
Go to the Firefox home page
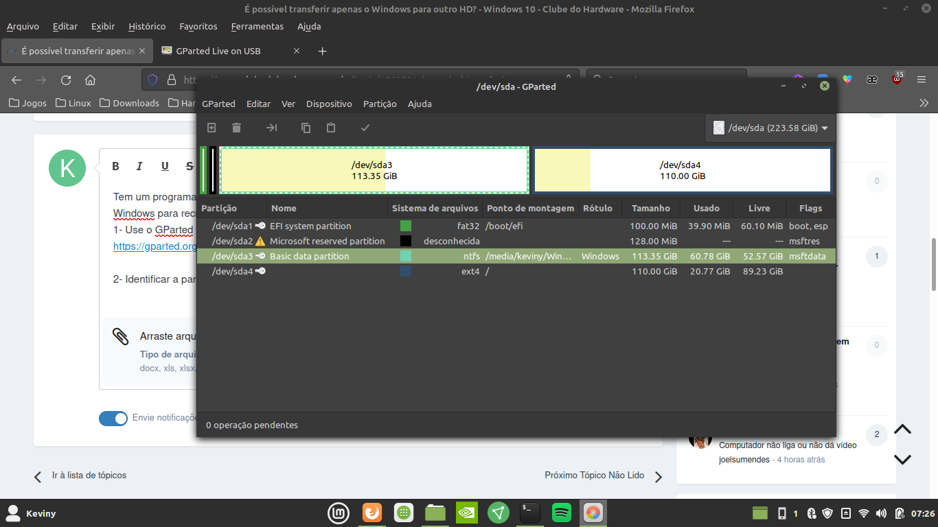[x=90, y=80]
